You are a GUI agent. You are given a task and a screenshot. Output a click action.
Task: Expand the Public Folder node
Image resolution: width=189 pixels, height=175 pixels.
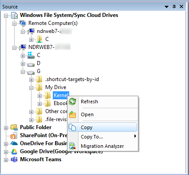(x=6, y=128)
